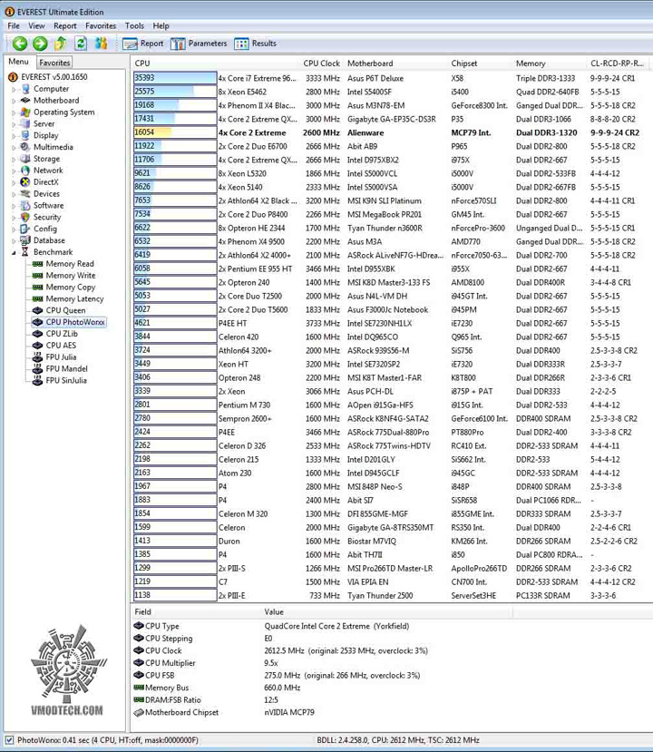
Task: Select the FPU Julia benchmark
Action: click(54, 357)
